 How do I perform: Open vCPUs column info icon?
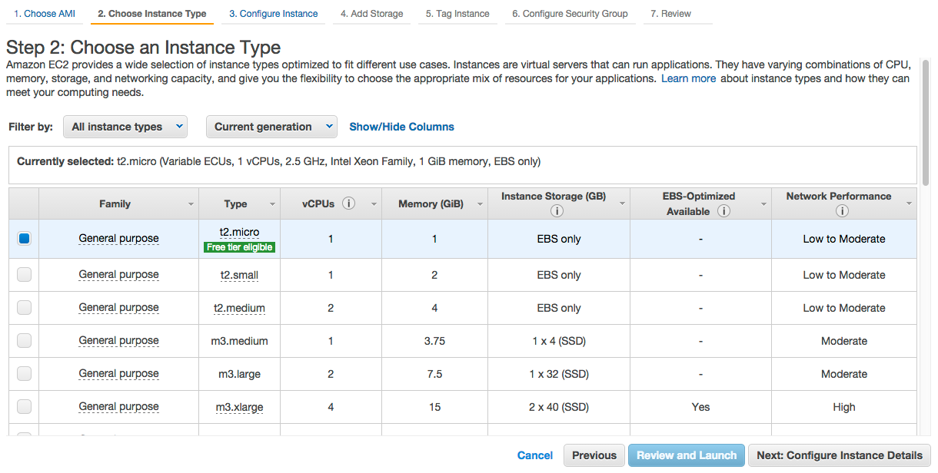349,203
